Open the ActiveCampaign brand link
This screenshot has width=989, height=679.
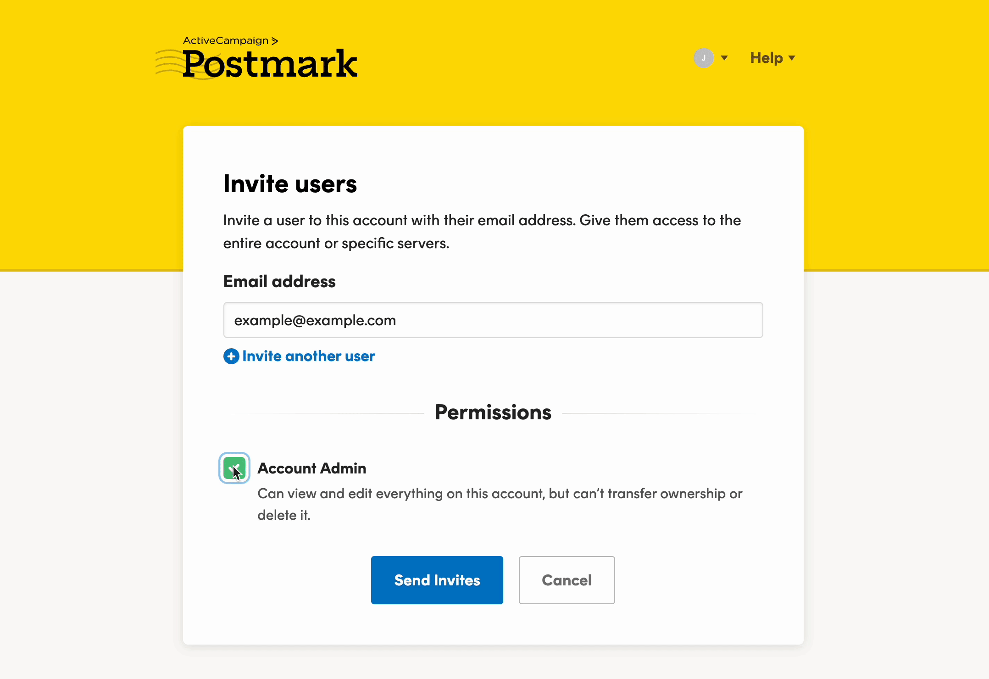click(x=225, y=40)
